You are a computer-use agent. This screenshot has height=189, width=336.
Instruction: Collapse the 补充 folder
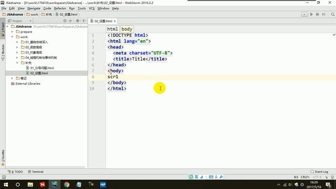(17, 63)
